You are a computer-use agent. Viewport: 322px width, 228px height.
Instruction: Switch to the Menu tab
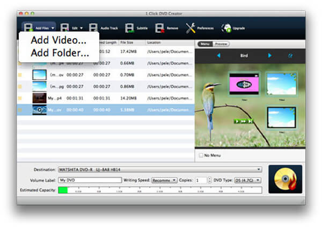[205, 44]
